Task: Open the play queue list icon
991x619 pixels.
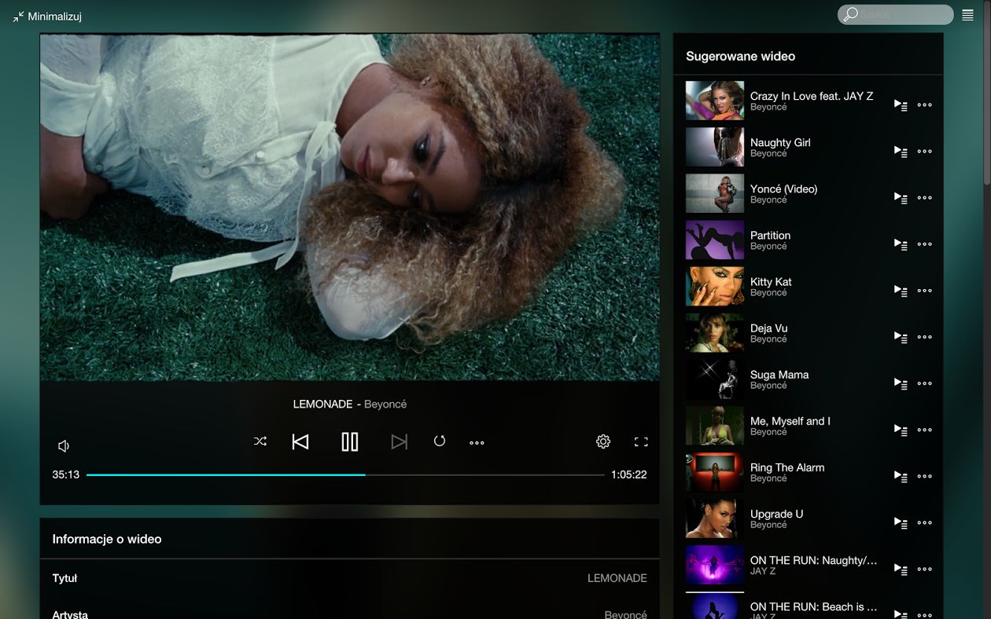Action: coord(967,15)
